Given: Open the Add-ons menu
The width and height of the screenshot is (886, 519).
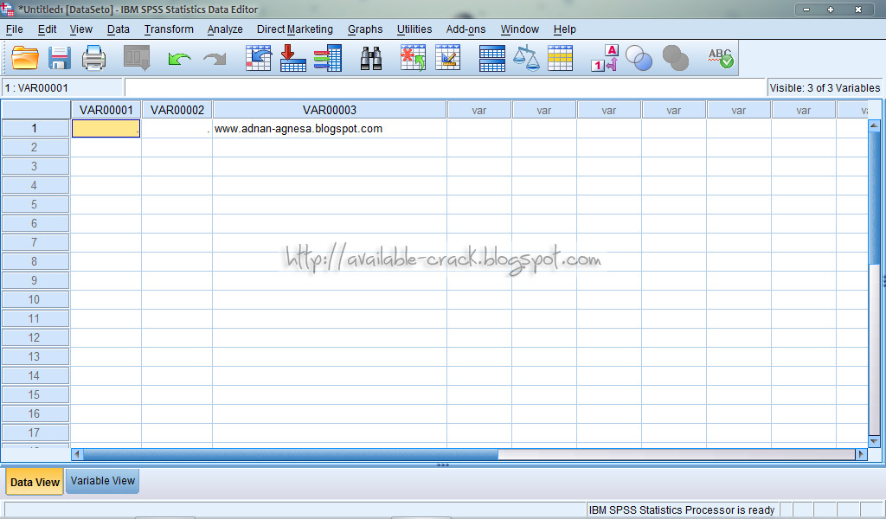Looking at the screenshot, I should 465,29.
